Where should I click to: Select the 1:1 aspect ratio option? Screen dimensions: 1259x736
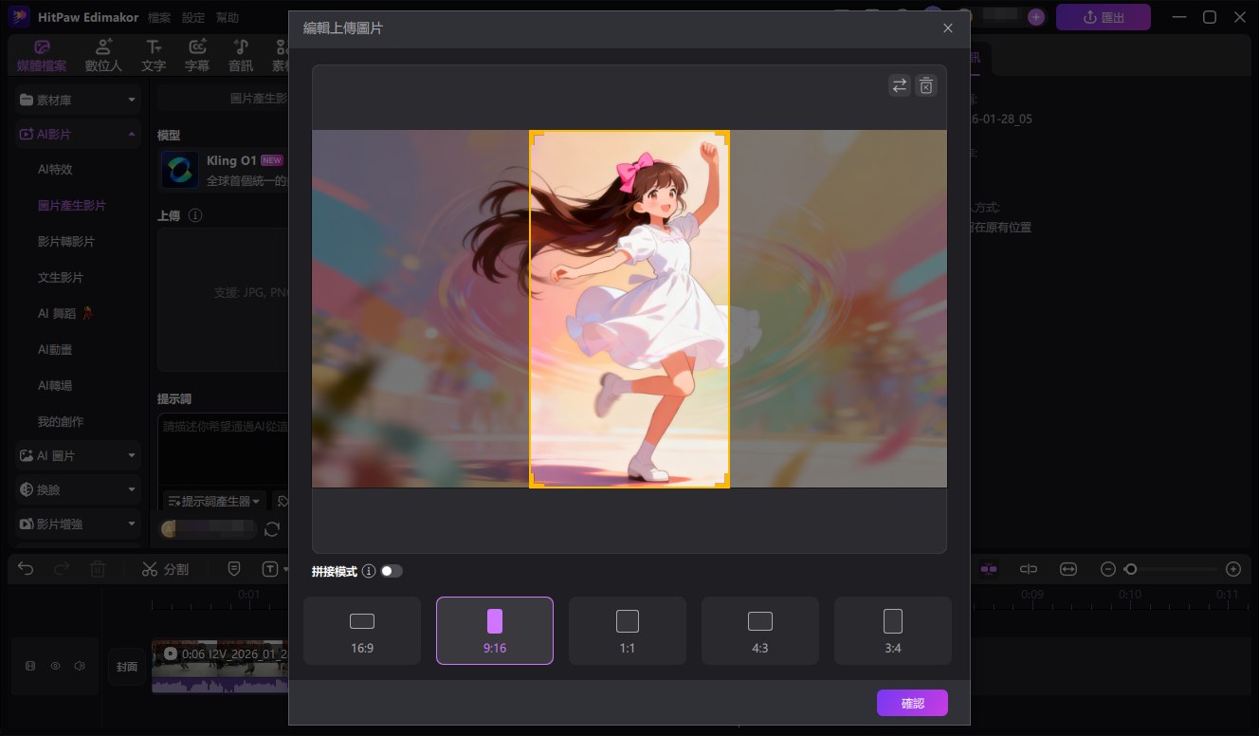click(x=627, y=630)
